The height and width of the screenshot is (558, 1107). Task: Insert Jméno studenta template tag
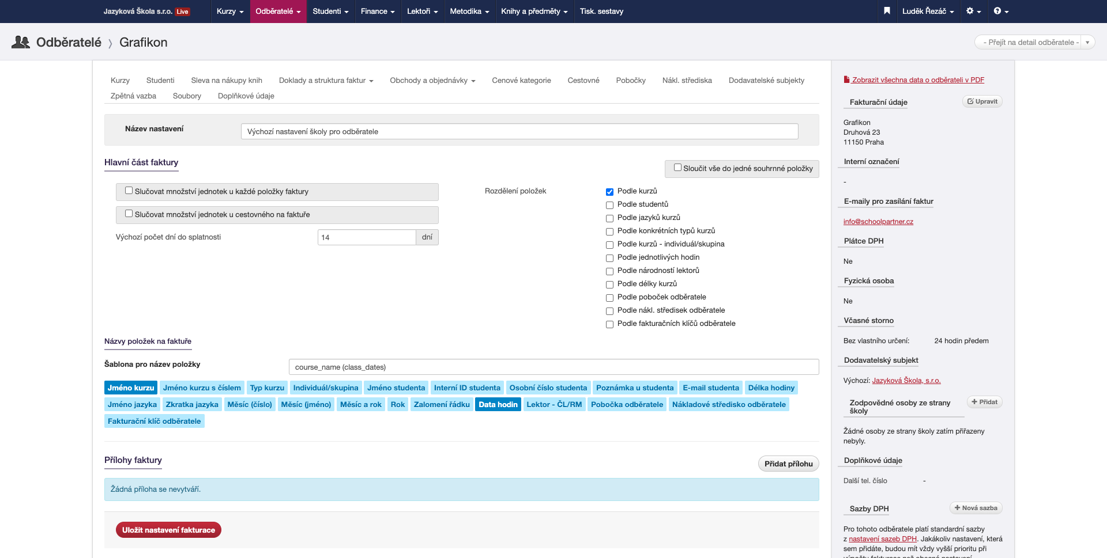(x=396, y=388)
